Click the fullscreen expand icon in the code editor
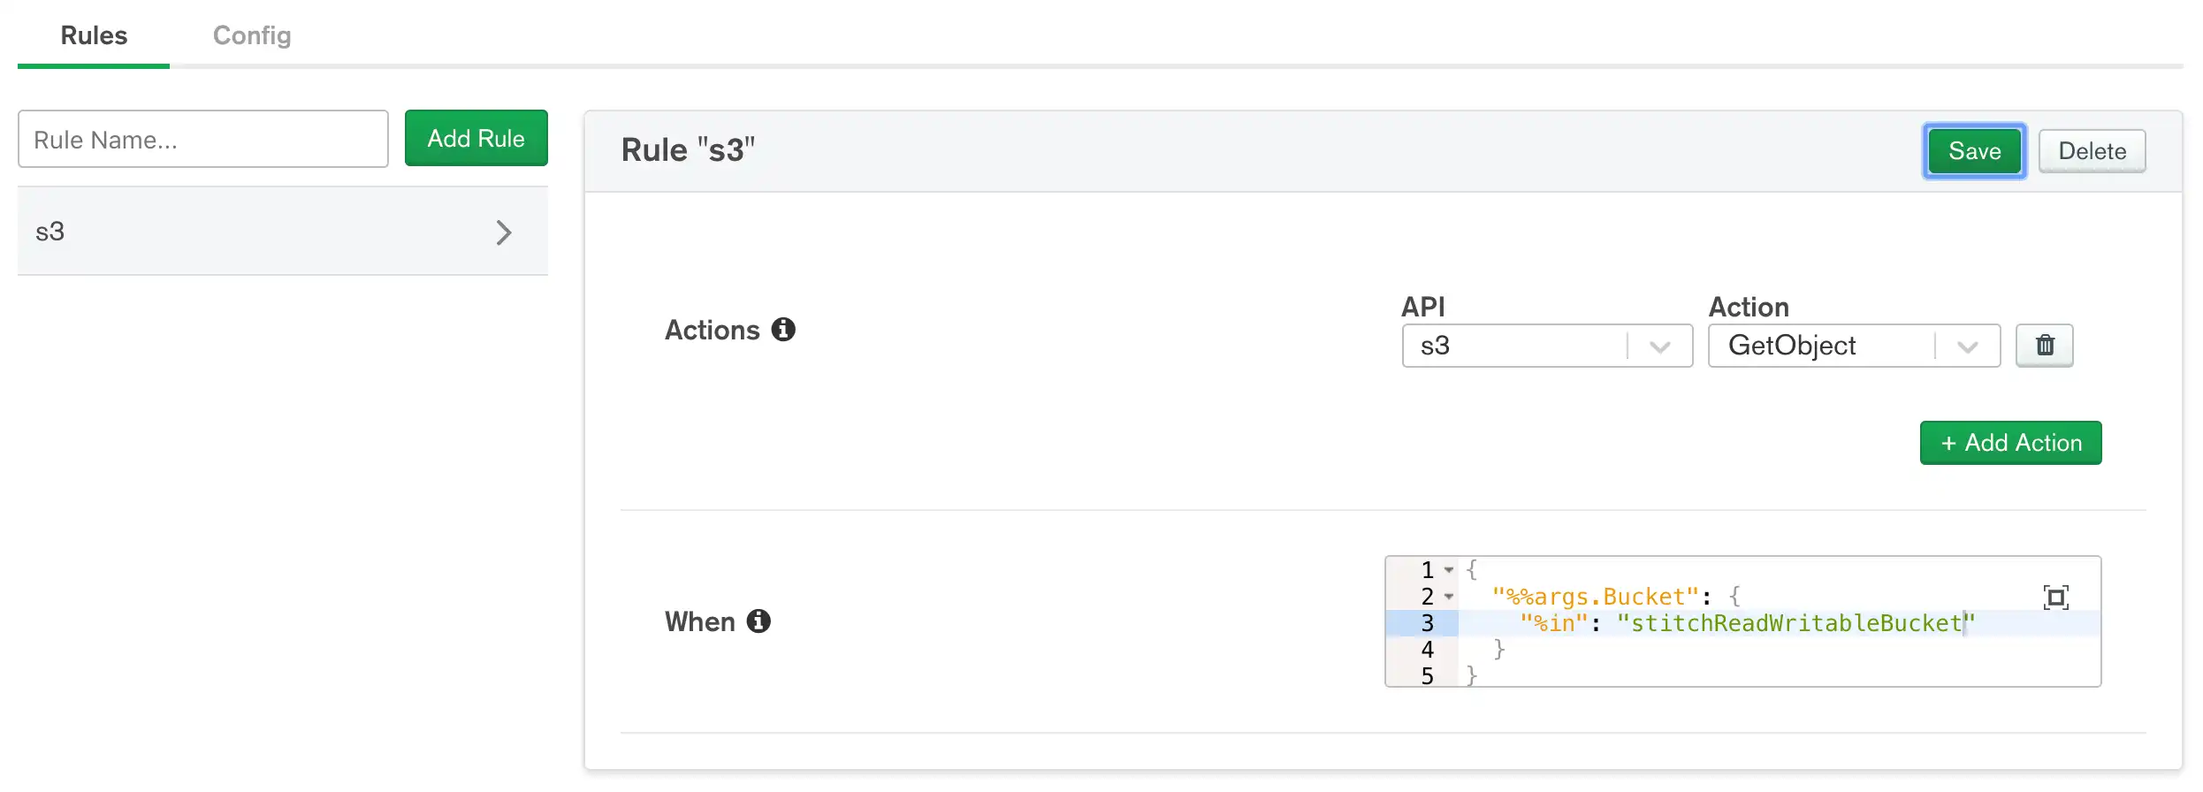2203x792 pixels. point(2057,597)
